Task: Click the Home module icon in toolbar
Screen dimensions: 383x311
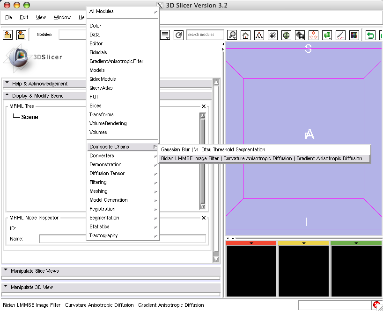Action: click(245, 35)
